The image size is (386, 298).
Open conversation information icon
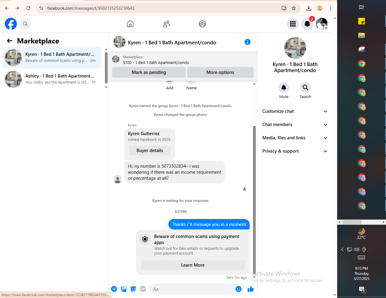click(248, 42)
